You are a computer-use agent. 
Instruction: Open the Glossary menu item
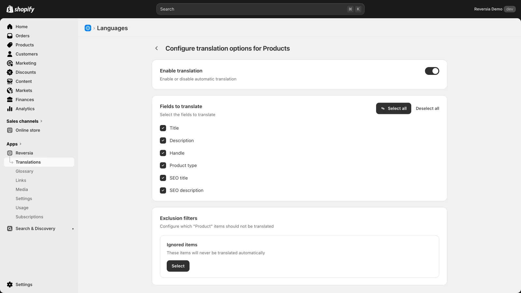24,171
